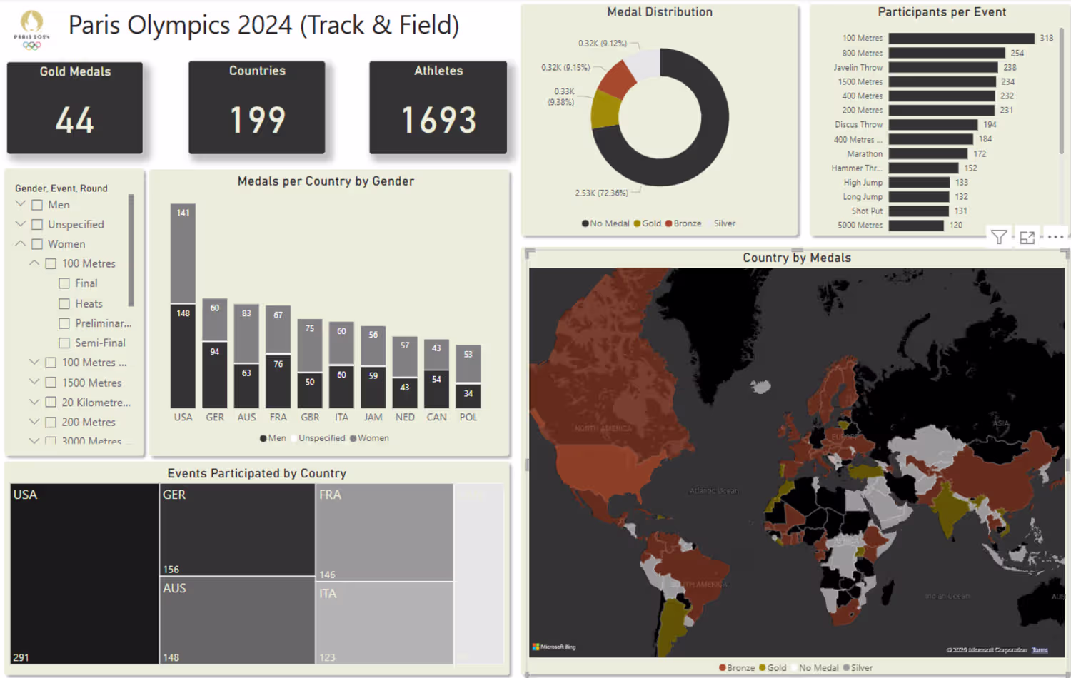Click the Women legend marker in the gender chart
The width and height of the screenshot is (1071, 678).
[353, 438]
